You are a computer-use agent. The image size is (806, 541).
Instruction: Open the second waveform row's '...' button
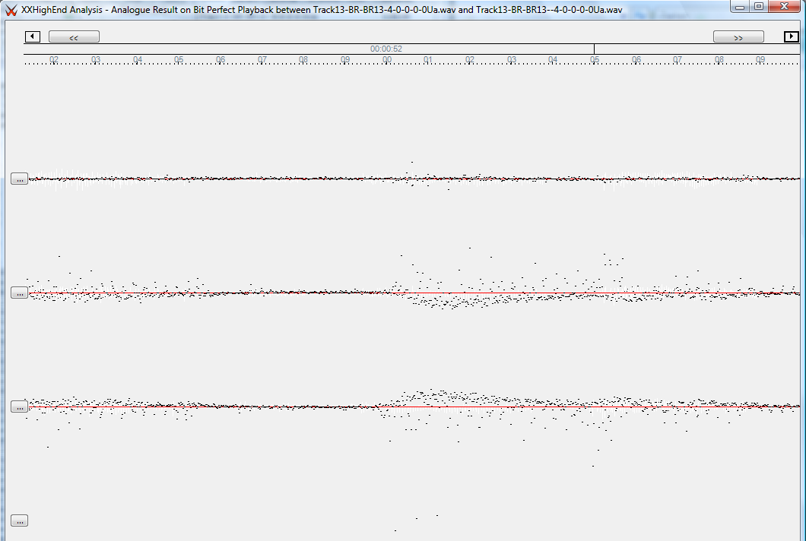[20, 293]
